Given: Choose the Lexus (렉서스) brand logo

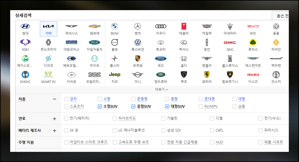Looking at the screenshot, I should [184, 42].
